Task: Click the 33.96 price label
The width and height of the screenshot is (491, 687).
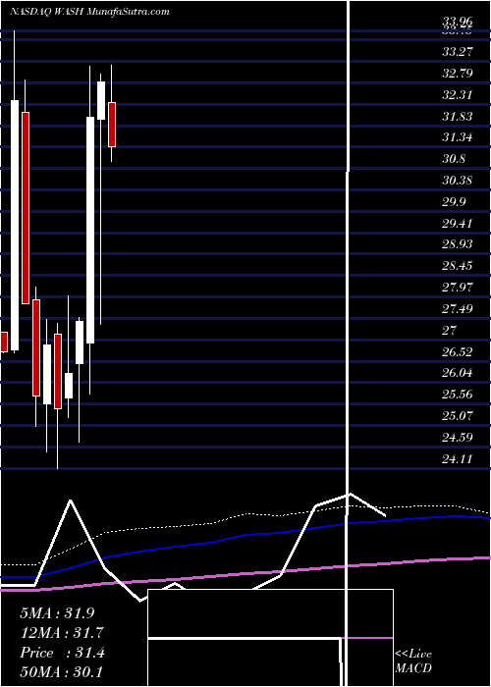Action: (x=458, y=21)
